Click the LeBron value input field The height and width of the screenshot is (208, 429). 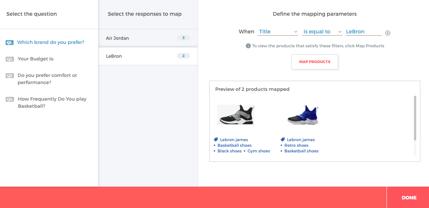point(364,32)
